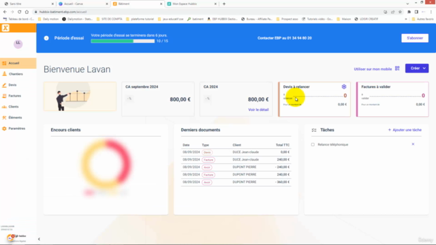Click the info icon in Période d'essai banner
The image size is (436, 245).
pyautogui.click(x=46, y=38)
